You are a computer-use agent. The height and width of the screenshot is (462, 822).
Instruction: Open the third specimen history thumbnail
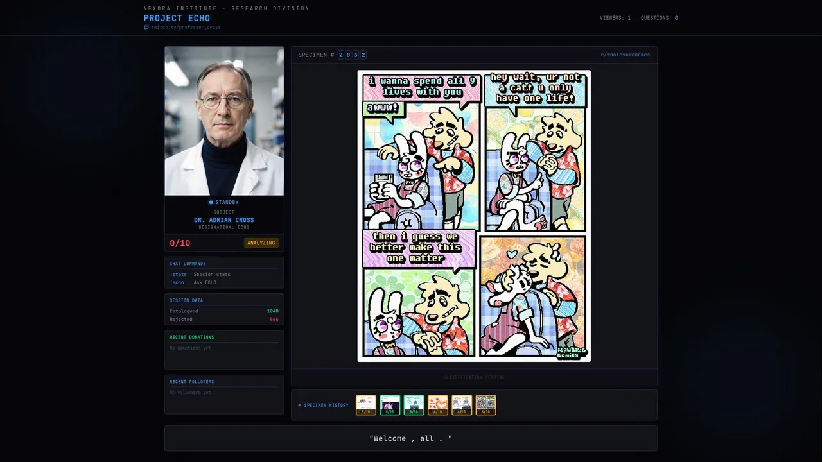click(414, 405)
